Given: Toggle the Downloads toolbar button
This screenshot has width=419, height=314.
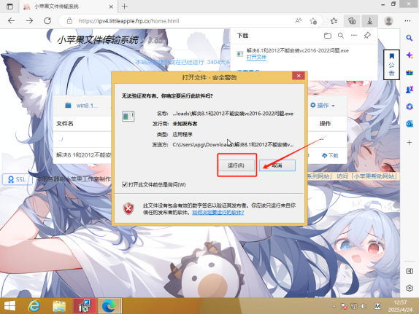Looking at the screenshot, I should 370,21.
